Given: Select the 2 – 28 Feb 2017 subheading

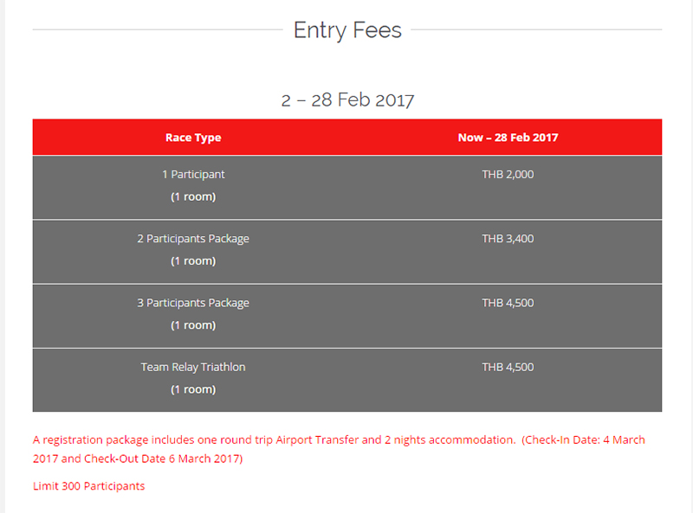Looking at the screenshot, I should (347, 100).
